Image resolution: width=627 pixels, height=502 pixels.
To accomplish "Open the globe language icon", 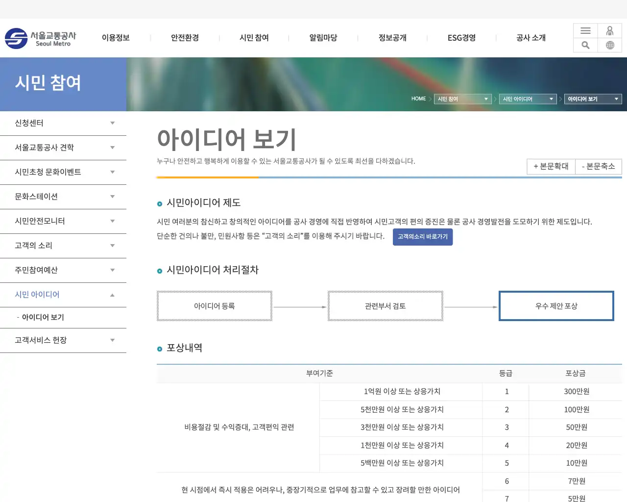I will (x=610, y=45).
